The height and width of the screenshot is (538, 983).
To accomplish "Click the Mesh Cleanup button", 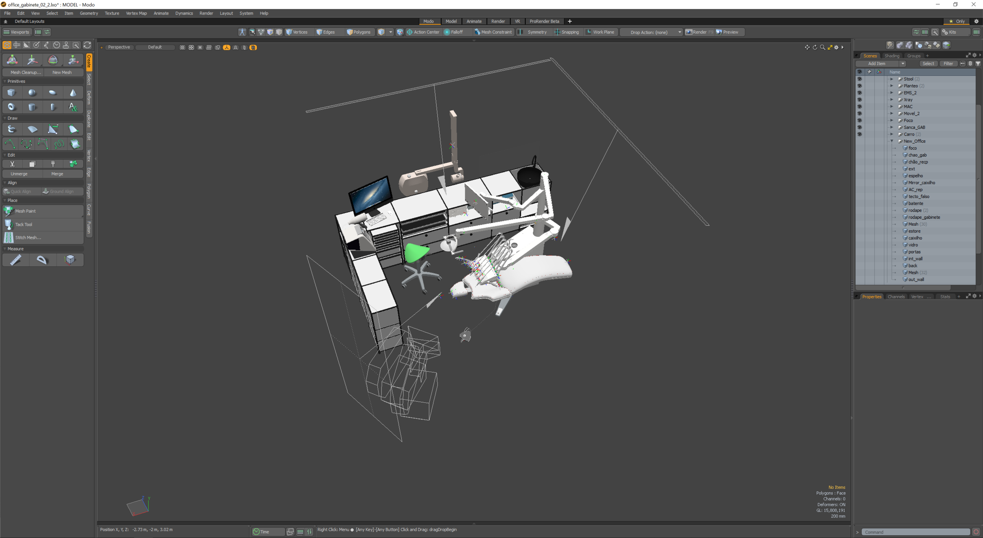I will point(25,72).
